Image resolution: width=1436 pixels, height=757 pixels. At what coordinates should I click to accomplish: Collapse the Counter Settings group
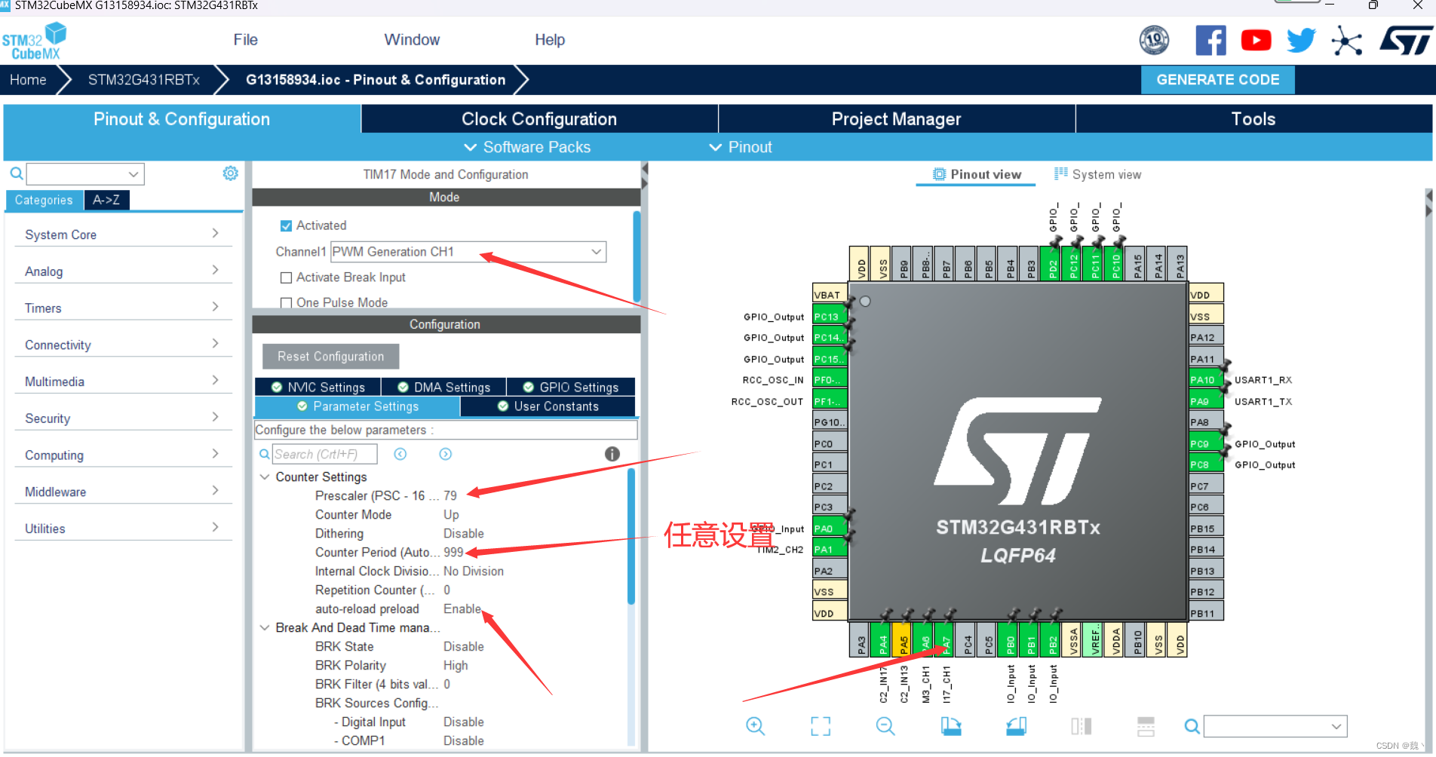265,477
